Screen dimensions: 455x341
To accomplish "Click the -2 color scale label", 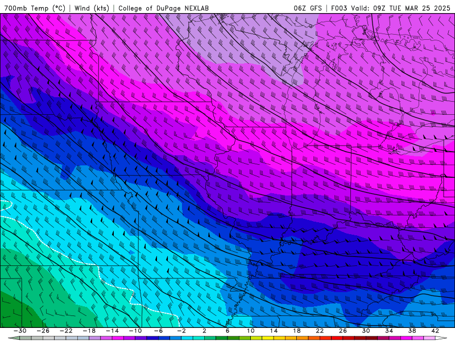I will (x=181, y=331).
